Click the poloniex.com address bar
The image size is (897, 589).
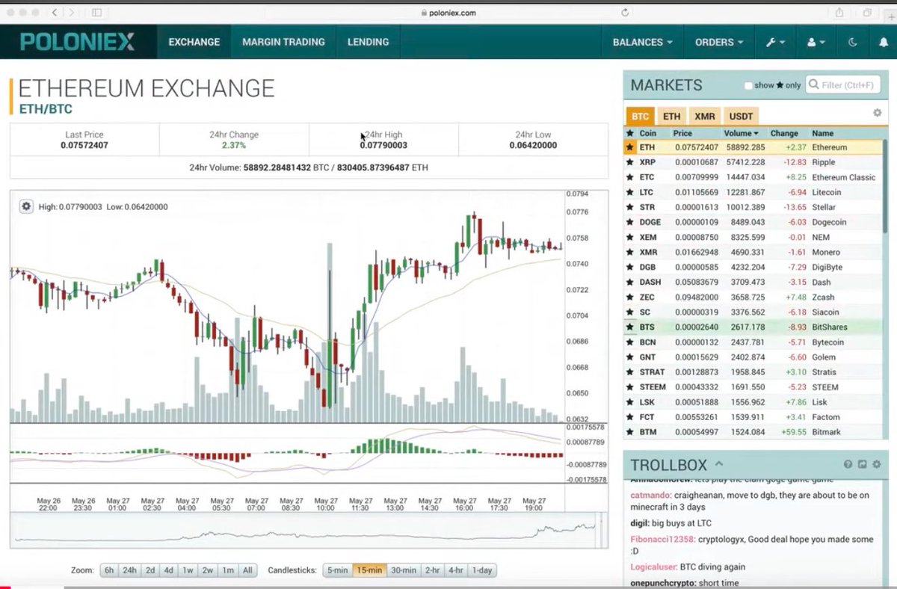pos(449,13)
